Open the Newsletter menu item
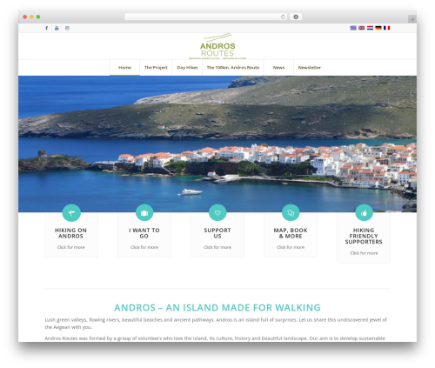 point(310,68)
